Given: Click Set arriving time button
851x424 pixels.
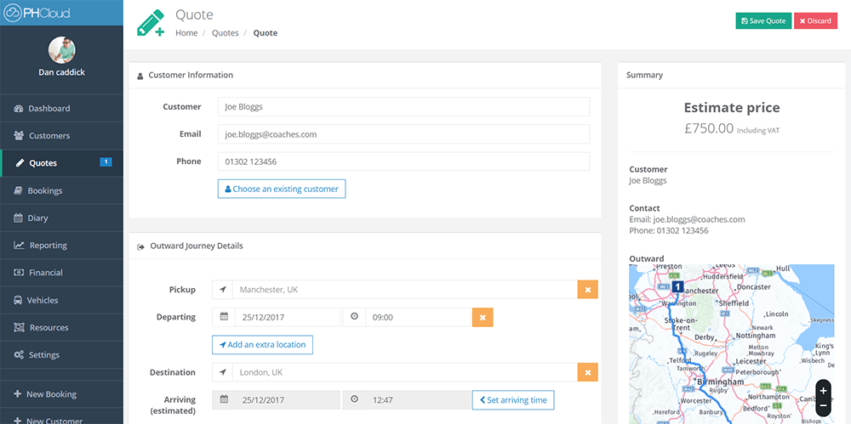Looking at the screenshot, I should [x=513, y=399].
